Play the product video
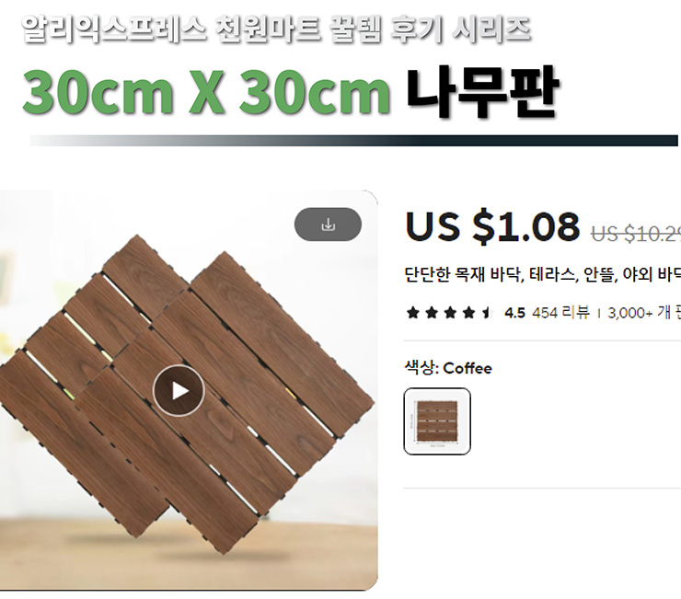 coord(179,390)
